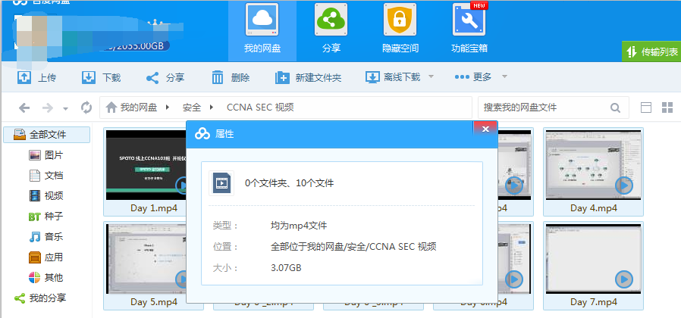Open the 隐藏空间 tab
This screenshot has height=318, width=681.
tap(400, 30)
